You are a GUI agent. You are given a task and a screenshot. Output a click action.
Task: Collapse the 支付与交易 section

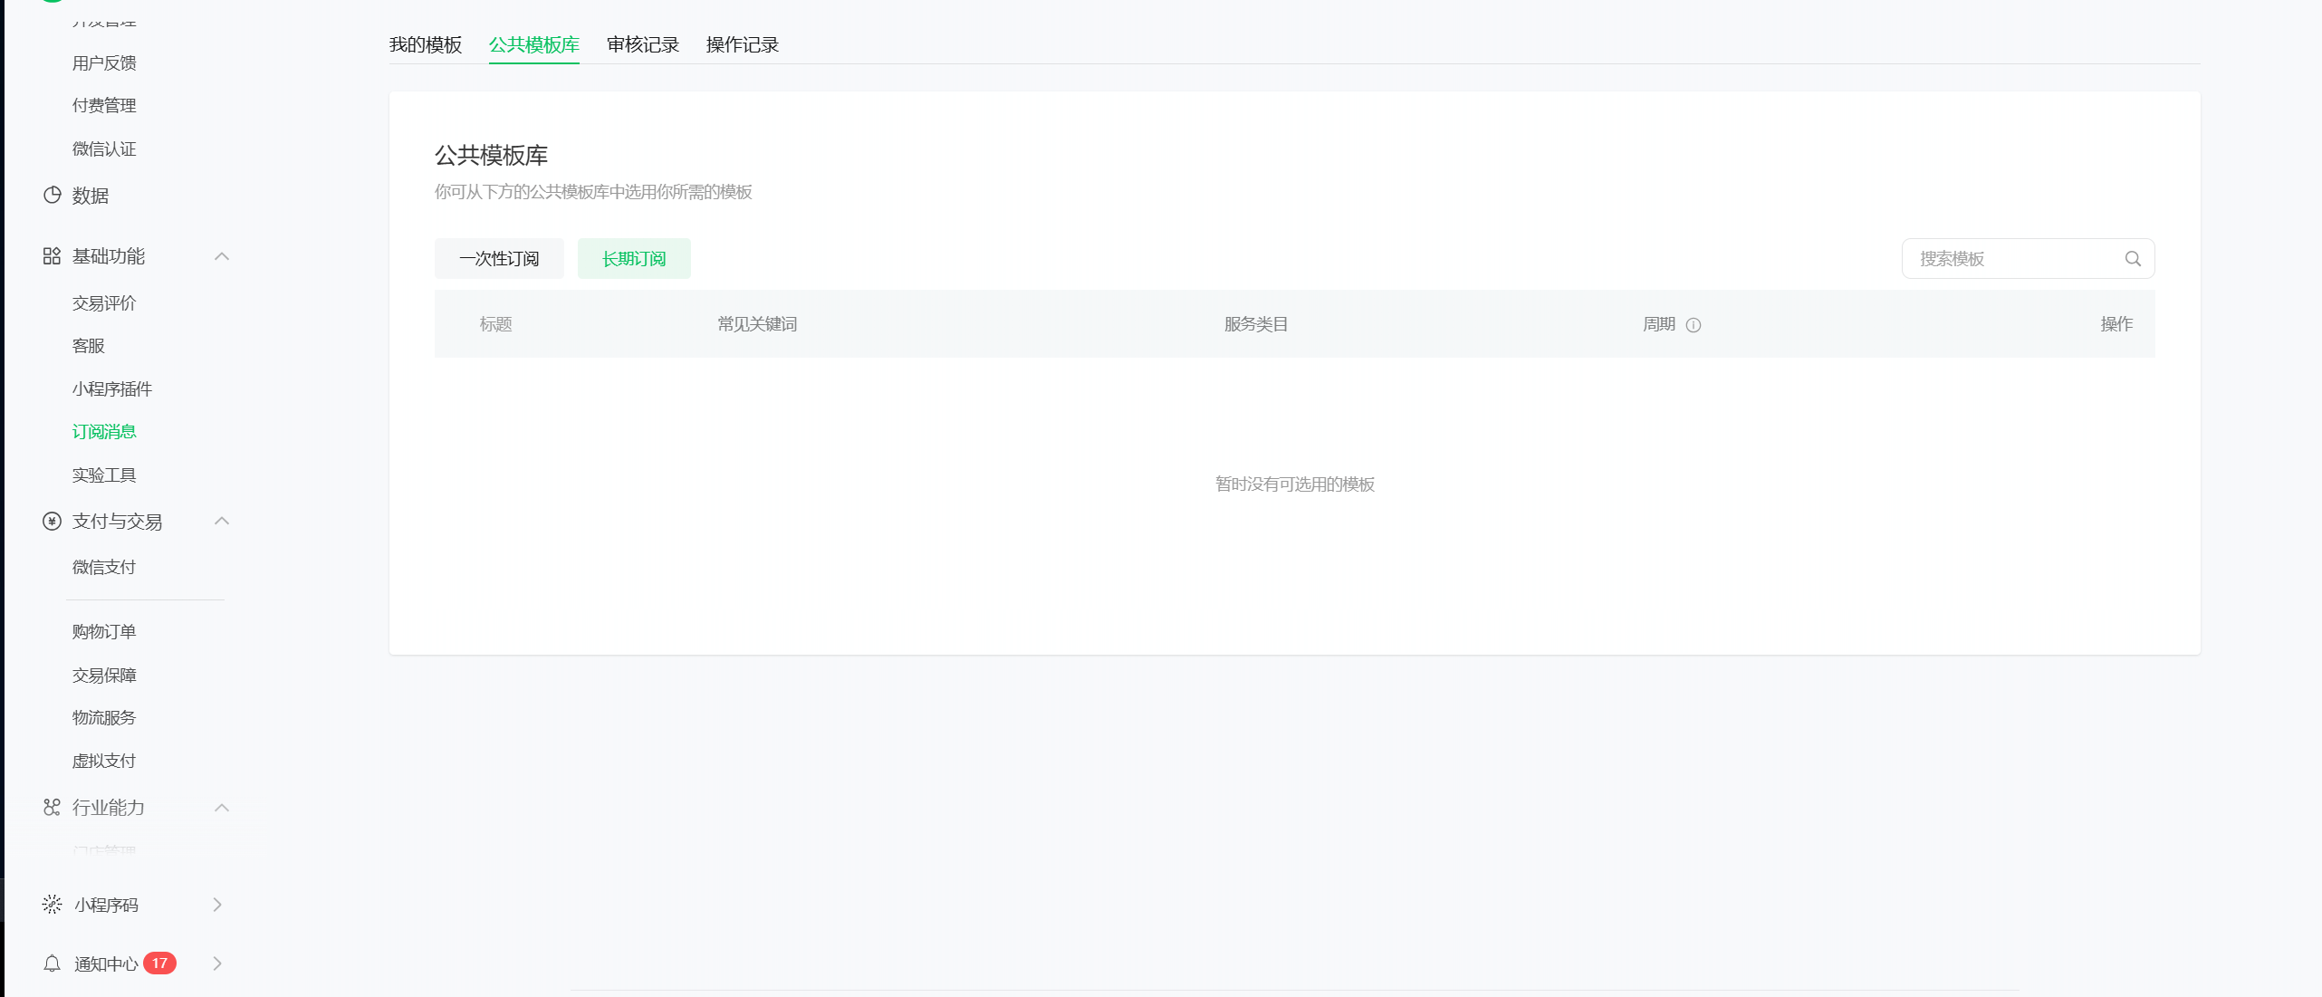point(222,521)
